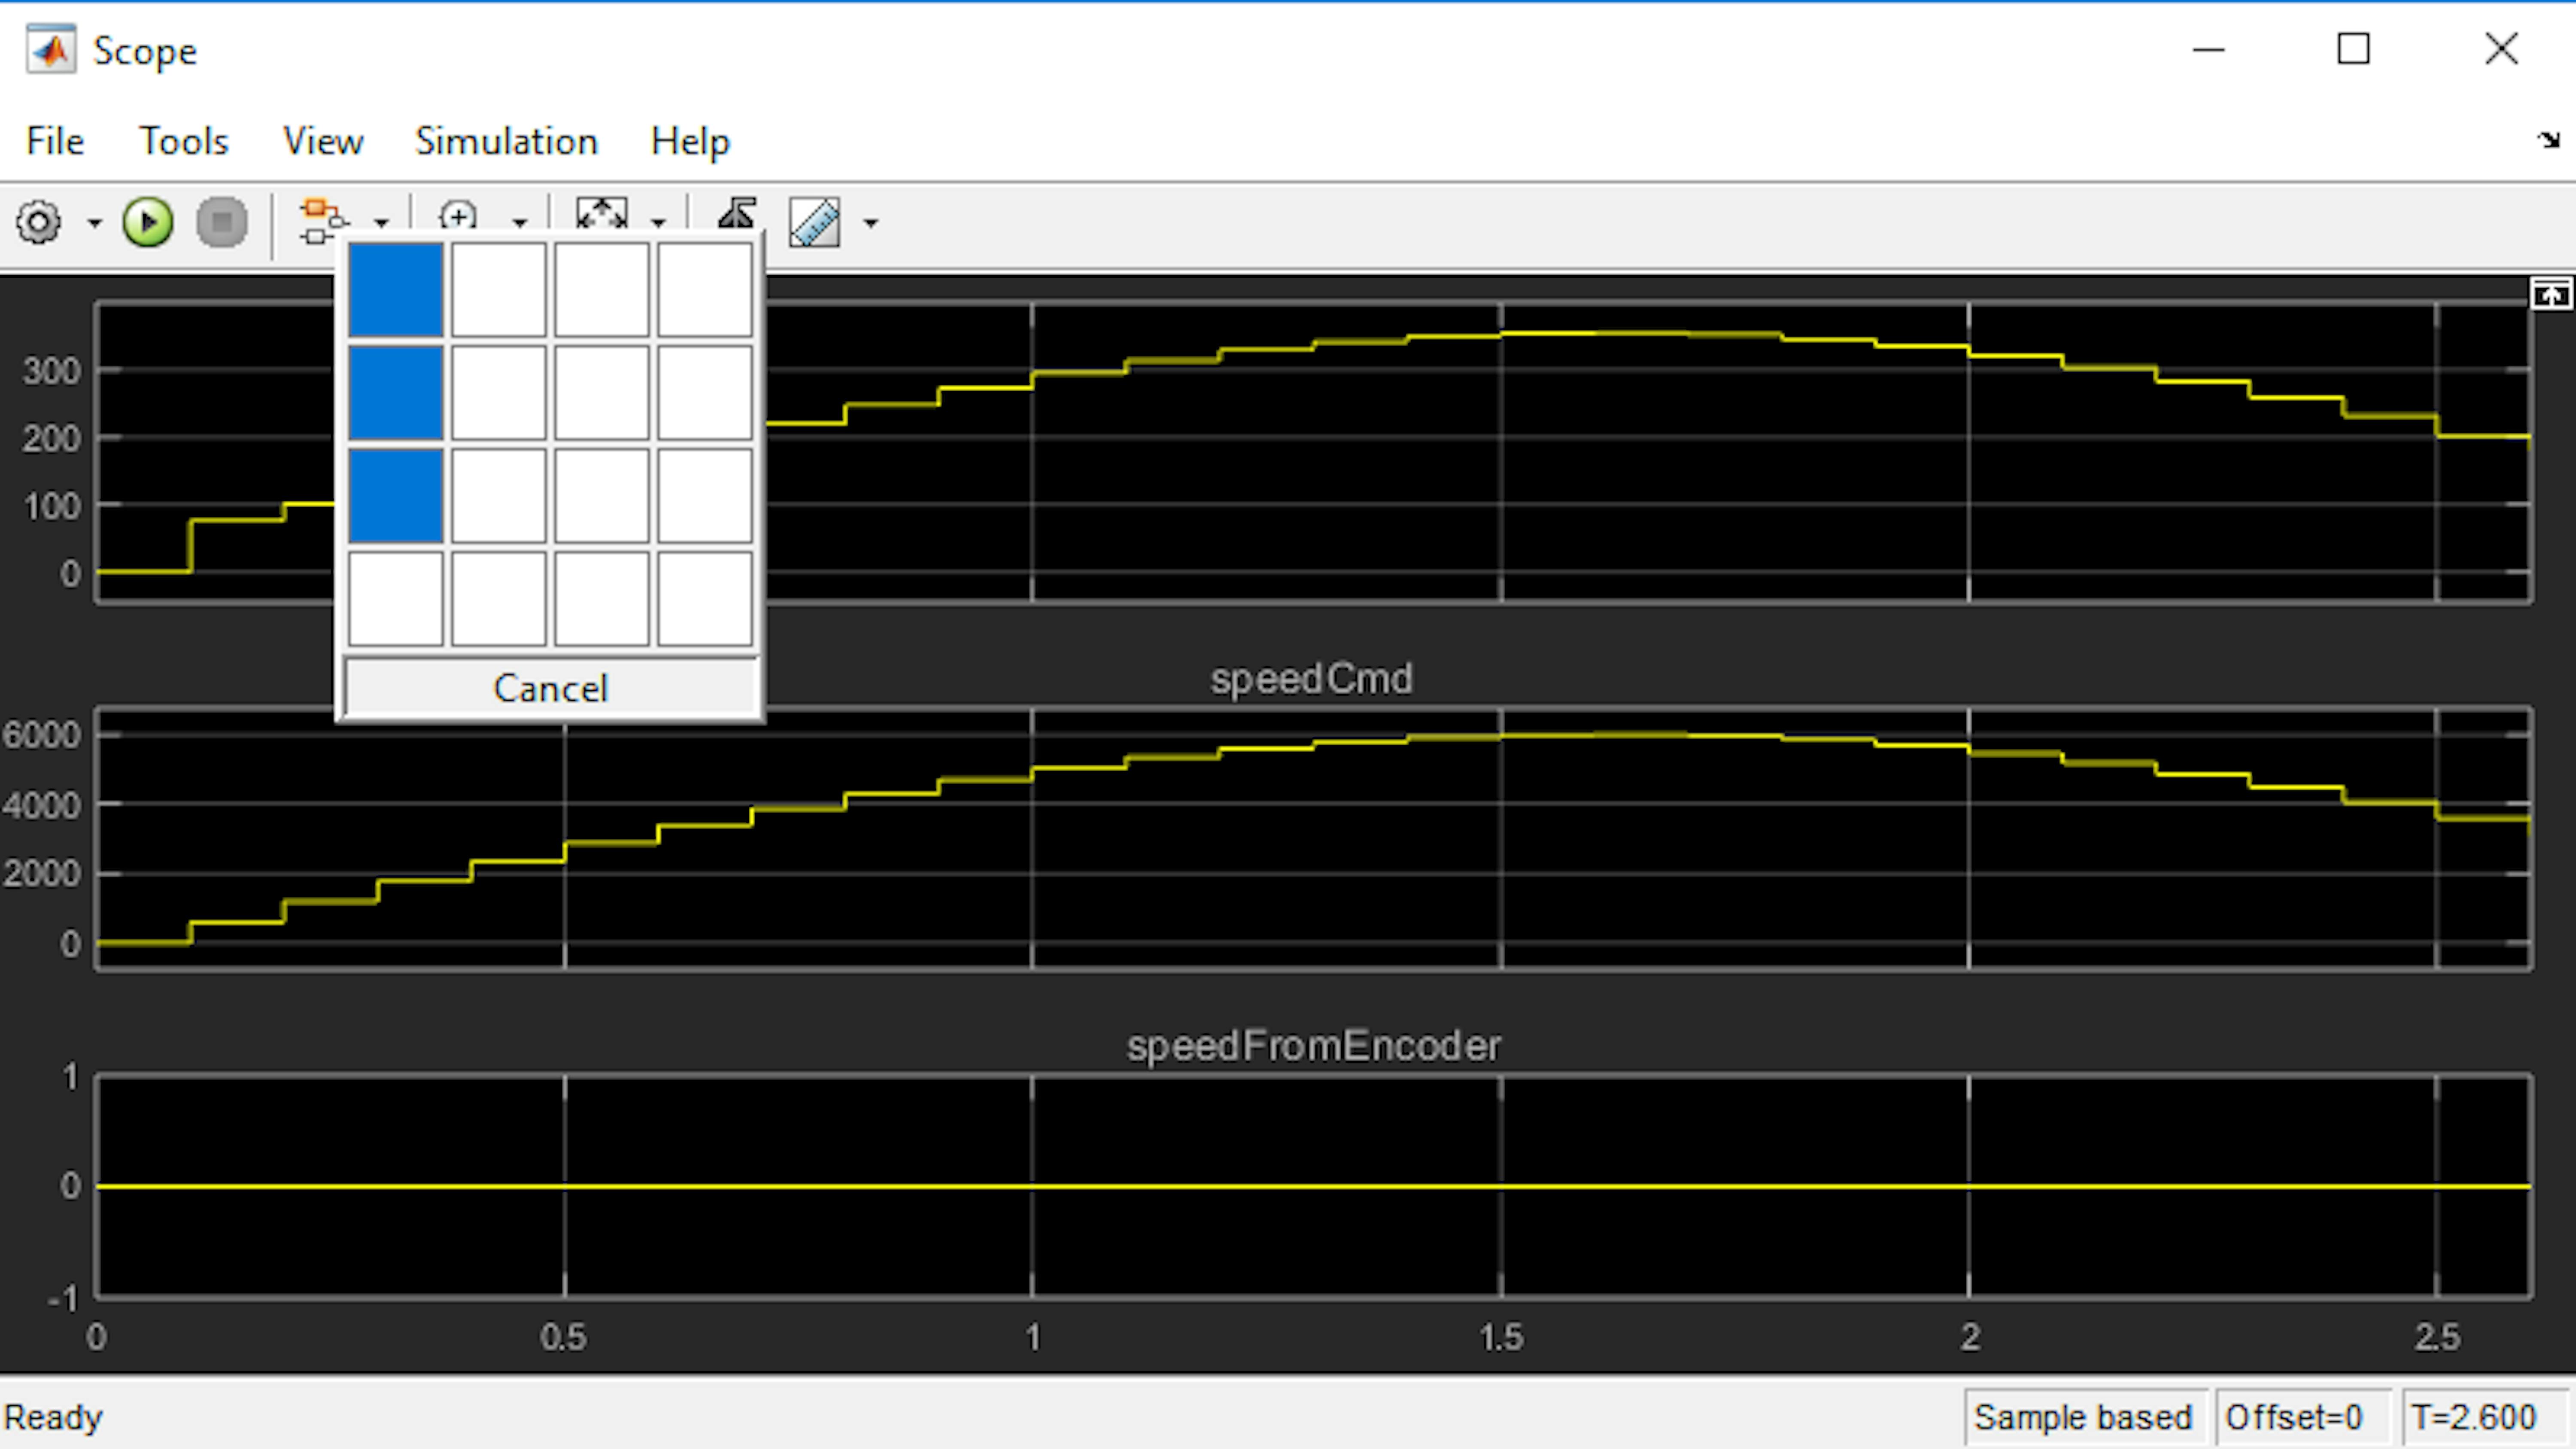The image size is (2576, 1449).
Task: Pick second row, third column layout cell
Action: (602, 393)
